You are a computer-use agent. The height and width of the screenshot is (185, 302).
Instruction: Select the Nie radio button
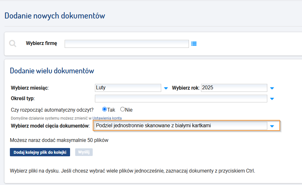point(123,109)
